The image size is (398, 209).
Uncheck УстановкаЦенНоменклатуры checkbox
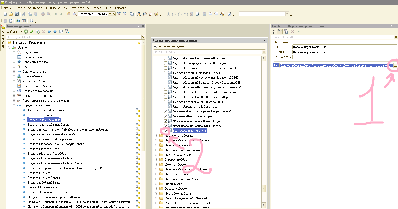pos(166,116)
